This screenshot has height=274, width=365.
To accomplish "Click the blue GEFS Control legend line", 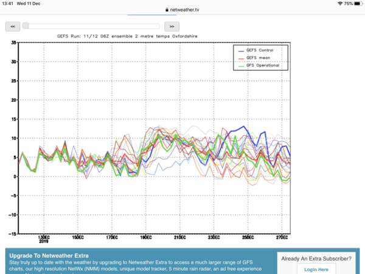I will click(x=242, y=51).
